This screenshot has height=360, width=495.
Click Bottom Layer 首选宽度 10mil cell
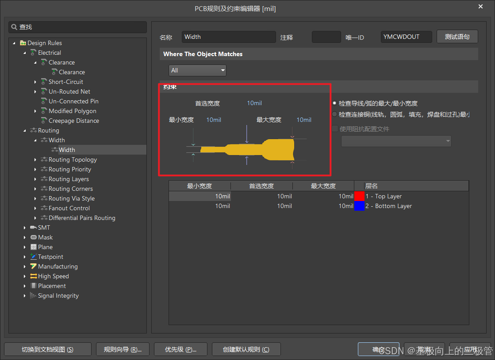(262, 206)
